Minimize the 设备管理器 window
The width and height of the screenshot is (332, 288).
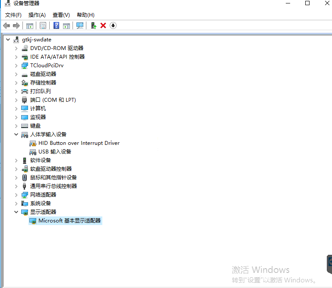[288, 3]
